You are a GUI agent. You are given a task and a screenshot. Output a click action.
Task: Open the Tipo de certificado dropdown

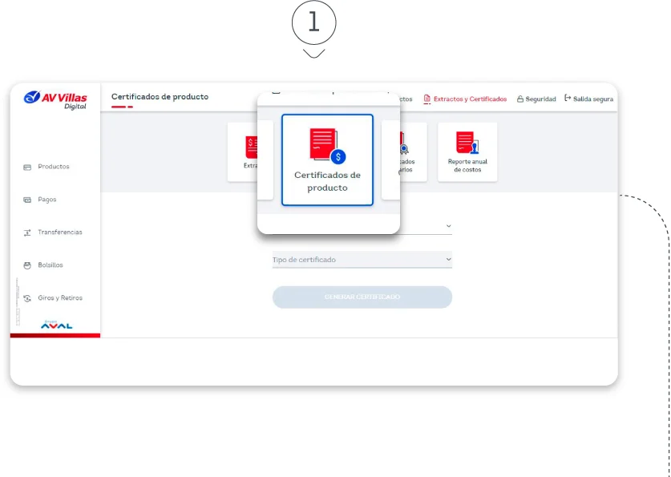tap(362, 259)
